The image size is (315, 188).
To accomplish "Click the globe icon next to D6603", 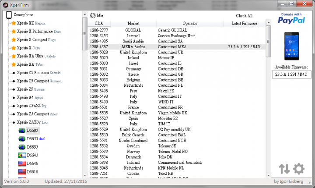I will tap(22, 131).
